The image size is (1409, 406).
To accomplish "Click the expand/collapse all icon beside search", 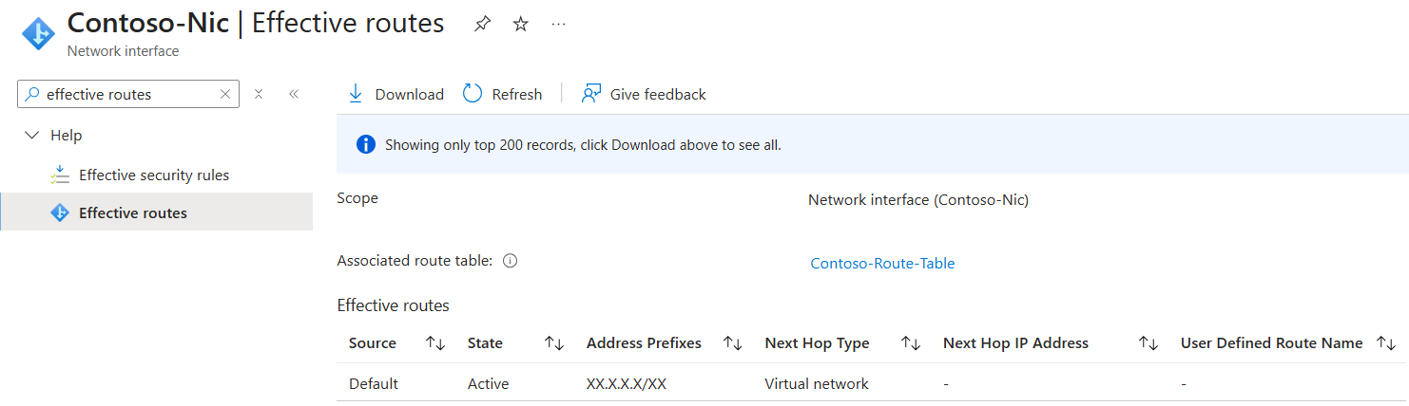I will point(259,94).
